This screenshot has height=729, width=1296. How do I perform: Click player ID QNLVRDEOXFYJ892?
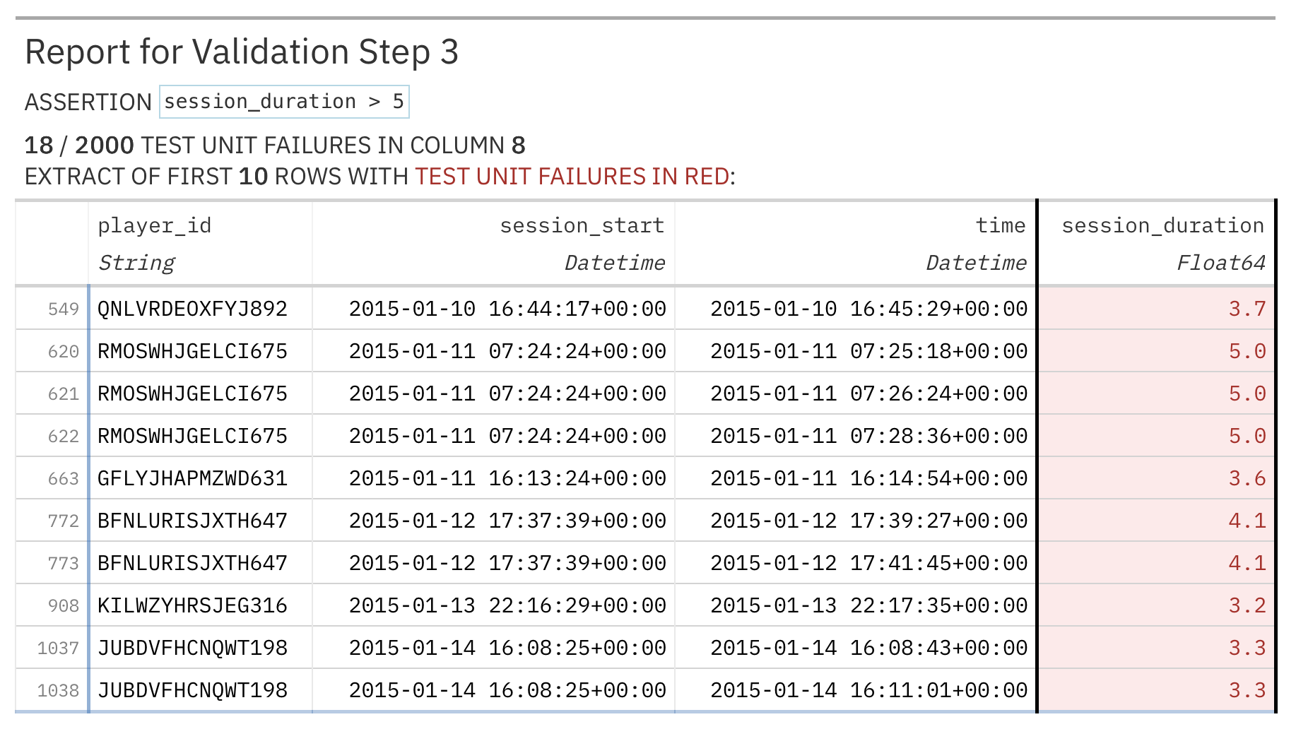pyautogui.click(x=192, y=309)
